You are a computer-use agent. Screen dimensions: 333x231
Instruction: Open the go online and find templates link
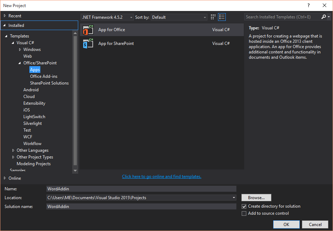[162, 177]
